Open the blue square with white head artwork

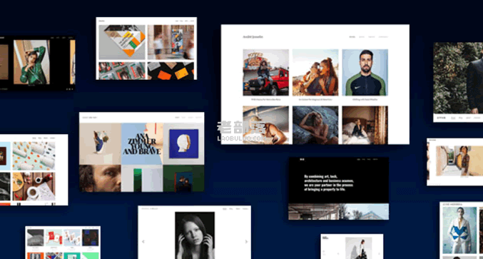click(183, 144)
